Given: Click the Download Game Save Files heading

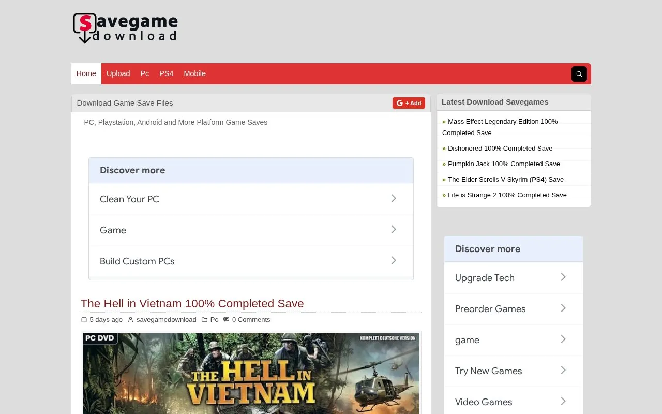Looking at the screenshot, I should [x=125, y=103].
